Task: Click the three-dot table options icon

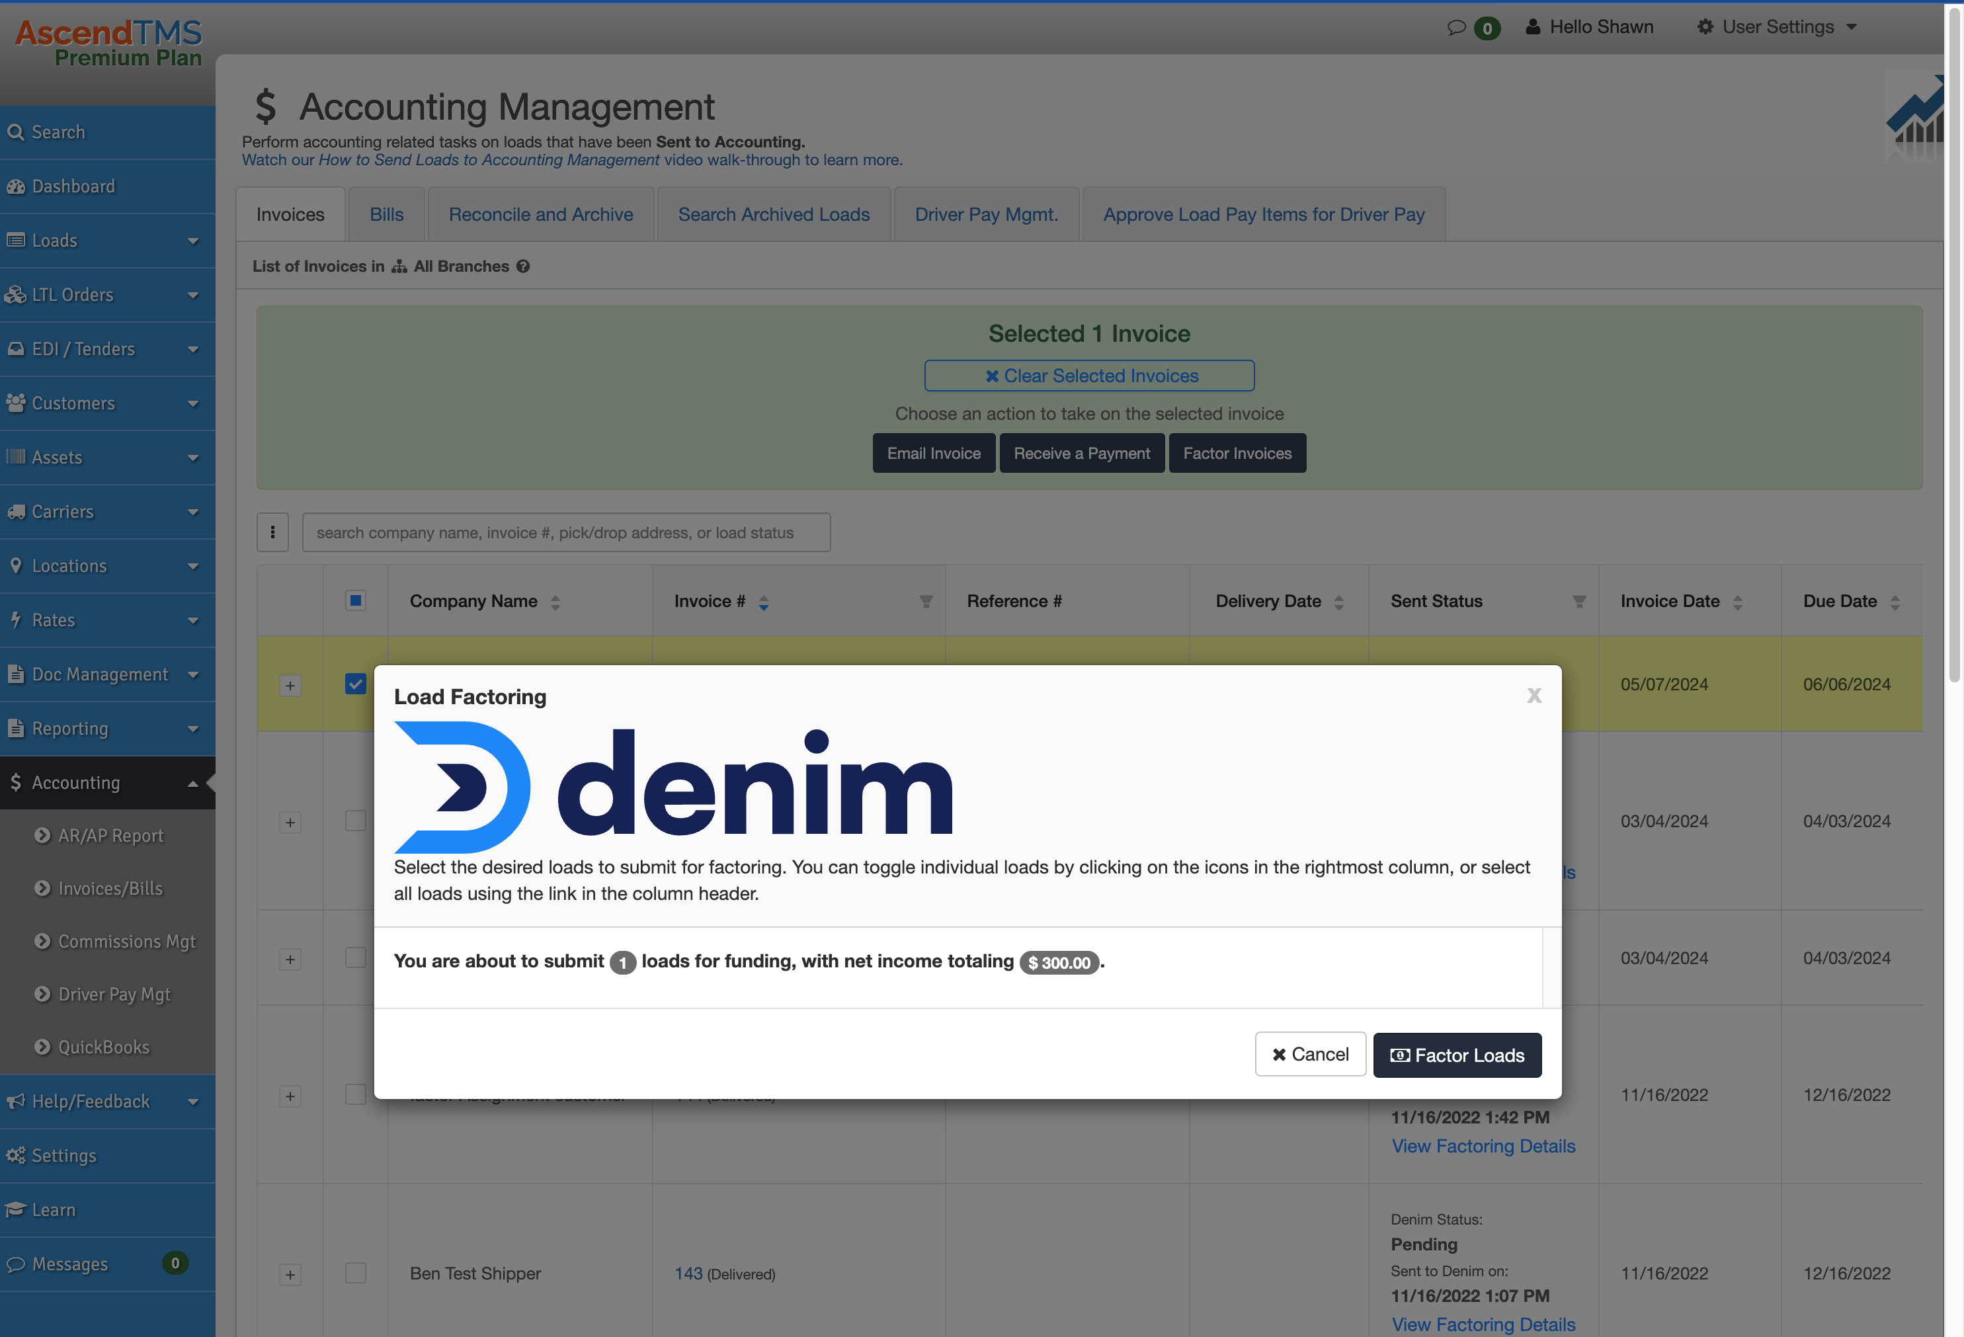Action: (x=272, y=532)
